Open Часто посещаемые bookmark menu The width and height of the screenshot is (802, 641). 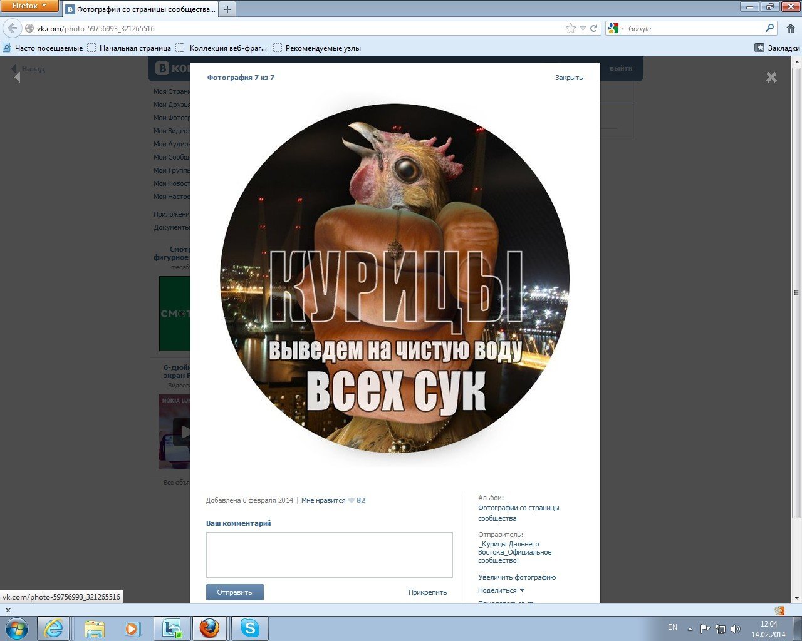(x=43, y=48)
